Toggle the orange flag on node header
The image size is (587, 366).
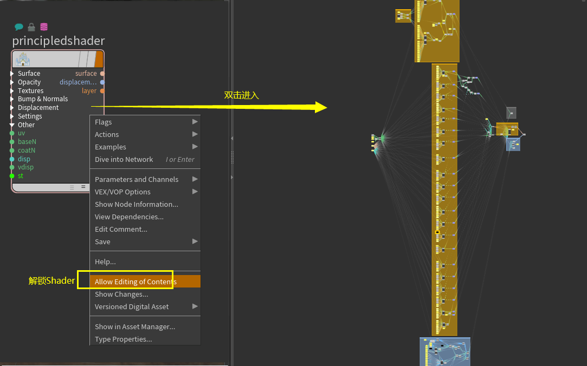[99, 59]
